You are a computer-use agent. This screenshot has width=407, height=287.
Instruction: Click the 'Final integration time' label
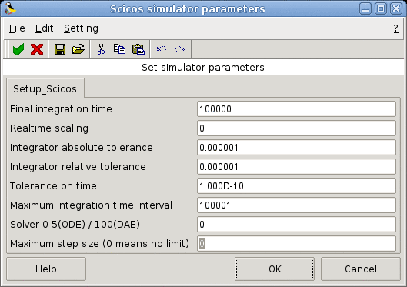(61, 109)
